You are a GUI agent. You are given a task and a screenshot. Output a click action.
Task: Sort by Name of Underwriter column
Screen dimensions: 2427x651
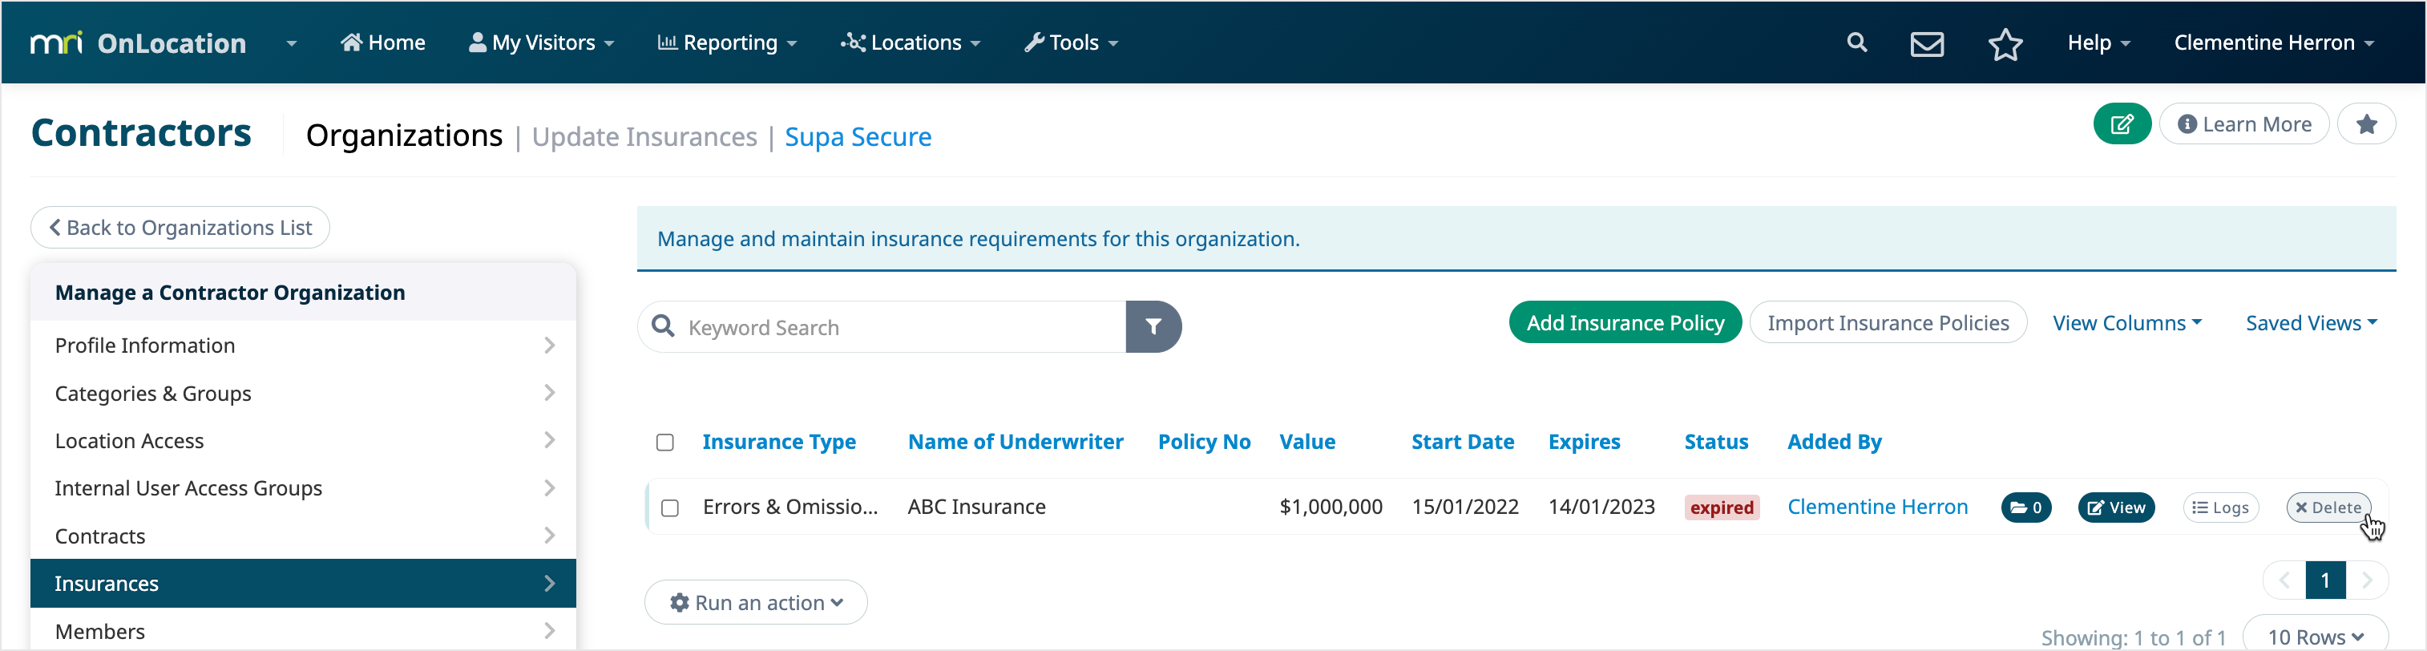[1015, 441]
